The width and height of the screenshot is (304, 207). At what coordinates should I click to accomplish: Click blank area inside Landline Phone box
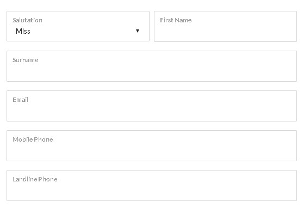[152, 191]
